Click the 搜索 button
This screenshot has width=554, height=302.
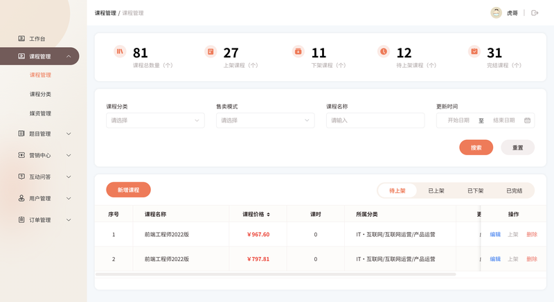point(476,148)
